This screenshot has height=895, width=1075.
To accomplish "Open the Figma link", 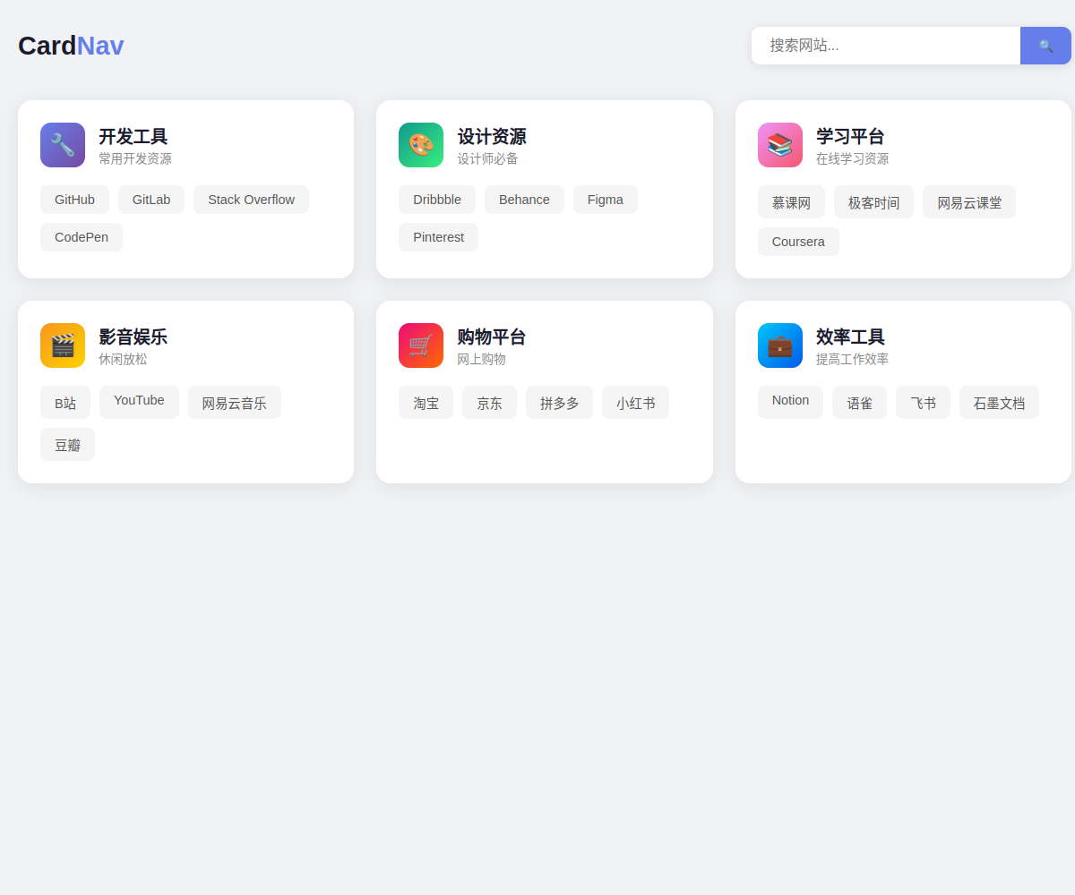I will 605,200.
